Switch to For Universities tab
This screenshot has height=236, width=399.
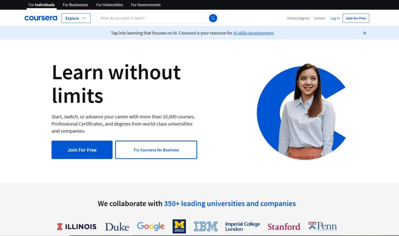coord(109,5)
